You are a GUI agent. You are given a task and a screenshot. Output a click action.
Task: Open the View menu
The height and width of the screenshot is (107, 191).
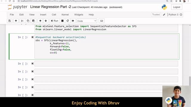(x=32, y=15)
